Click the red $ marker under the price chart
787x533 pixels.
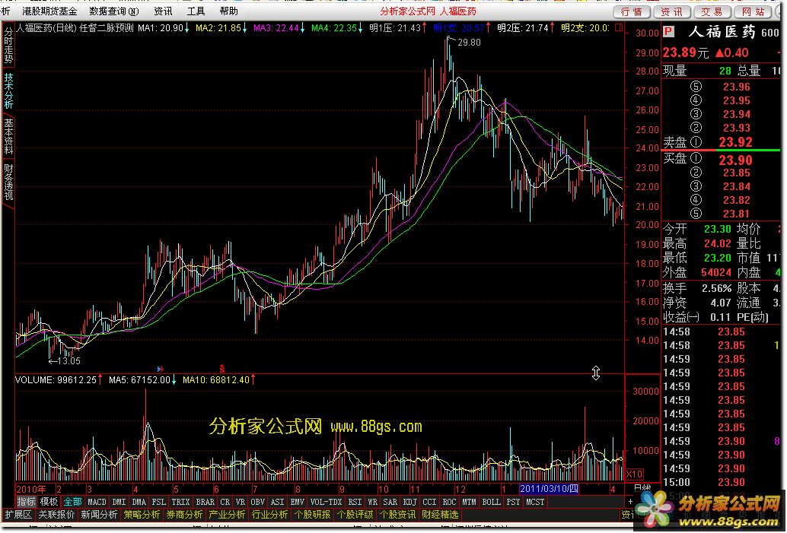[x=221, y=369]
